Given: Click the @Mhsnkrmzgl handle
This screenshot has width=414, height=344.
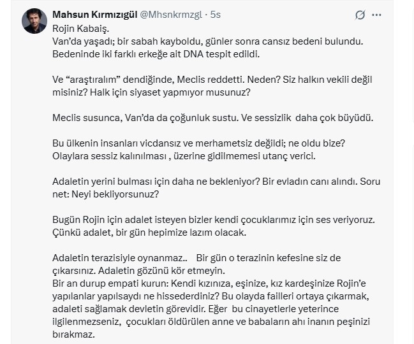Looking at the screenshot, I should pos(177,15).
